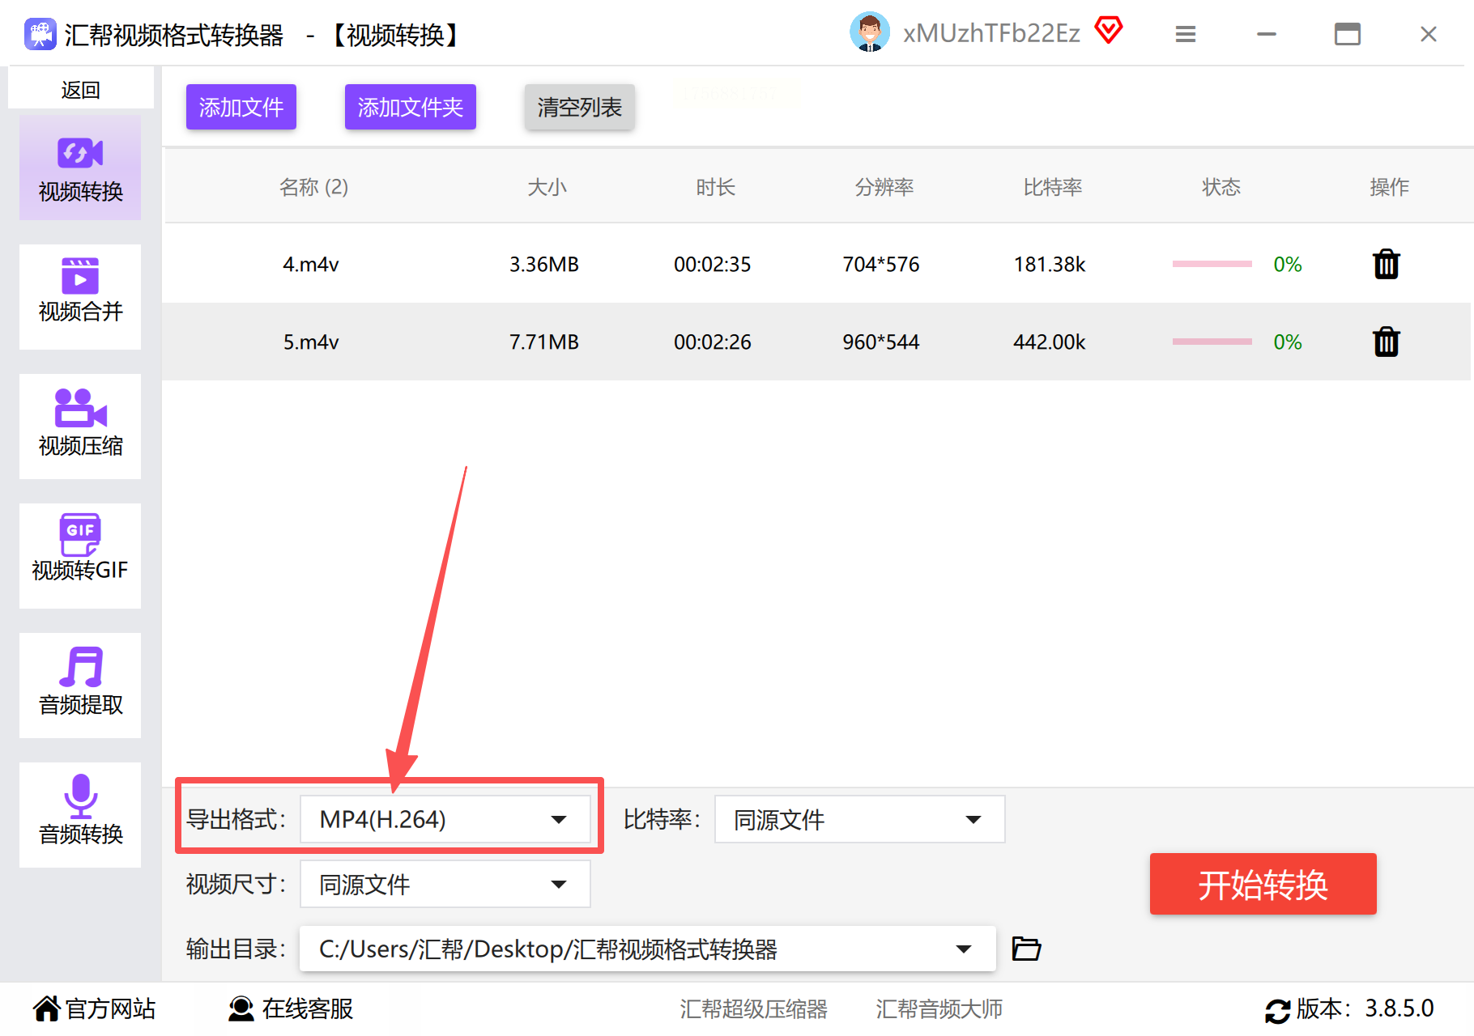
Task: Delete the 4.m4v file with trash icon
Action: click(x=1387, y=265)
